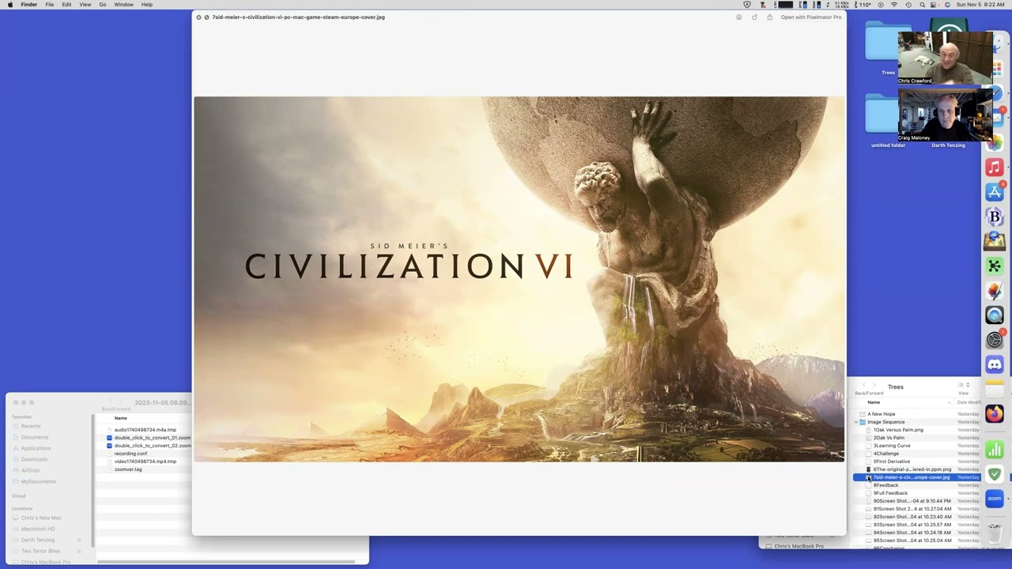This screenshot has height=569, width=1012.
Task: Open the Window menu
Action: click(123, 5)
